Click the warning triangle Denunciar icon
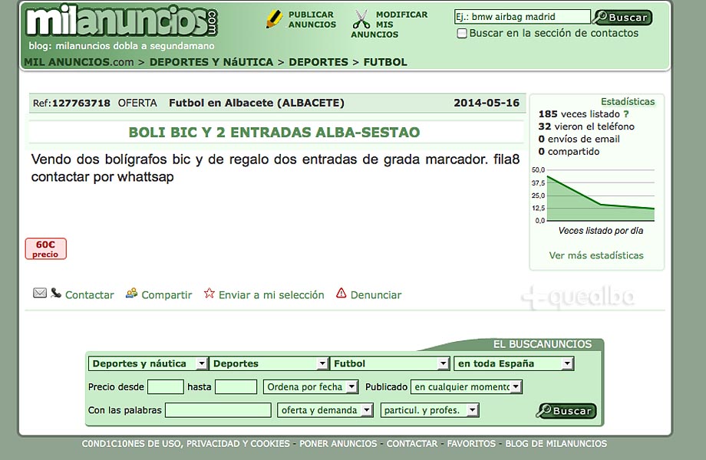The image size is (706, 460). pyautogui.click(x=341, y=294)
